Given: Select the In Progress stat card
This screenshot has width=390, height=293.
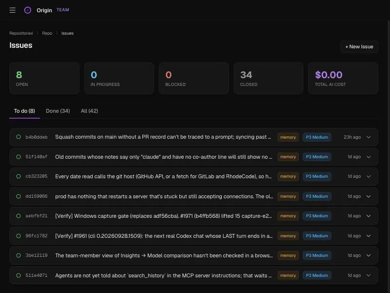Looking at the screenshot, I should click(119, 78).
